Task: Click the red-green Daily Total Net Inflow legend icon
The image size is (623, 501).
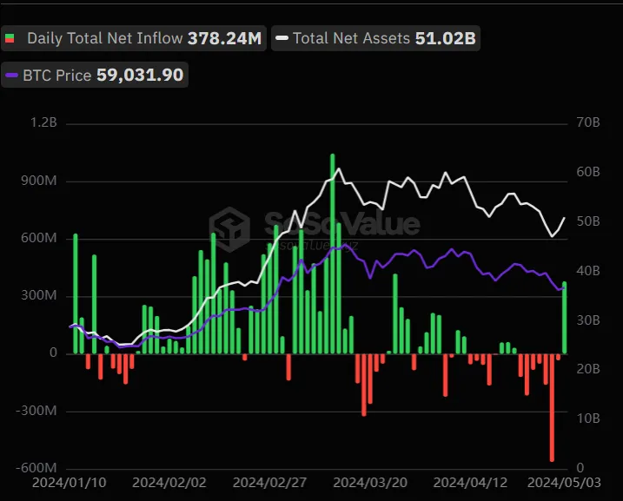Action: 10,38
